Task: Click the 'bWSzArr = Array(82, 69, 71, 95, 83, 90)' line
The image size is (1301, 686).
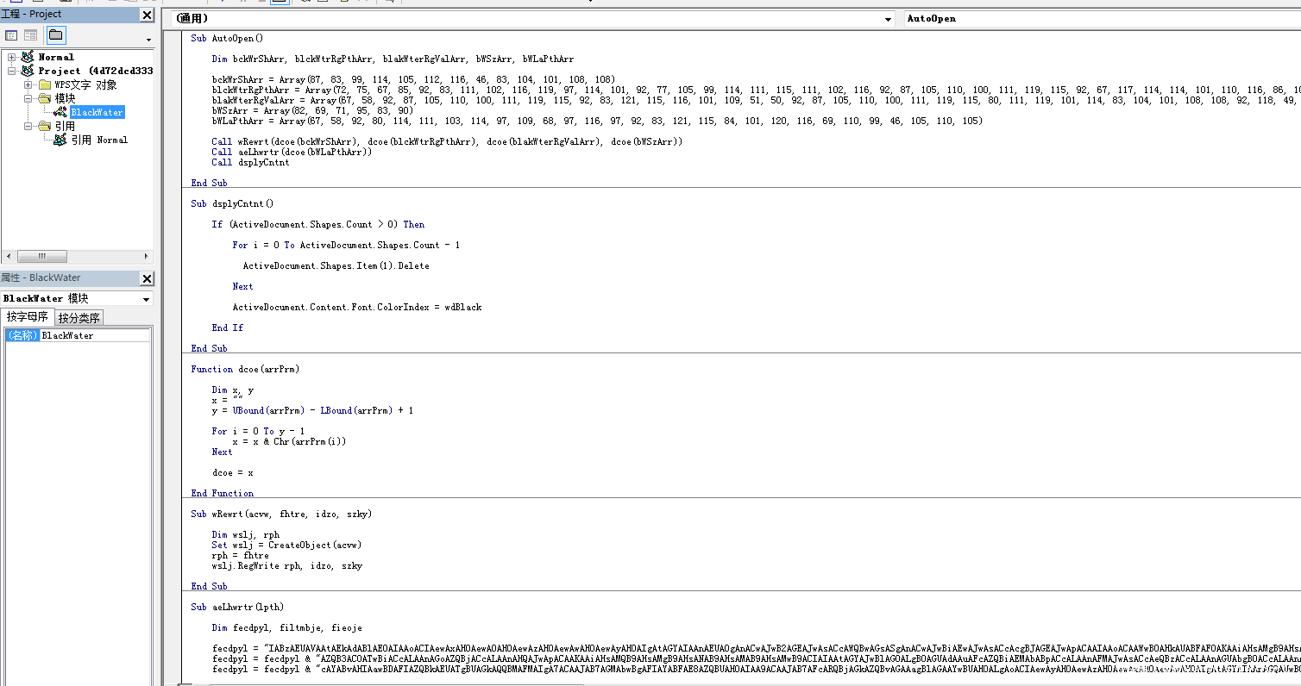Action: click(x=312, y=110)
